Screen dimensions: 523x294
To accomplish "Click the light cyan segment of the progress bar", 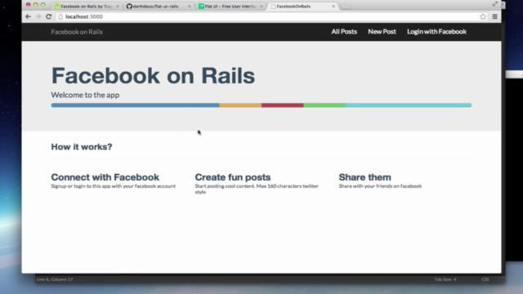I will coord(409,105).
